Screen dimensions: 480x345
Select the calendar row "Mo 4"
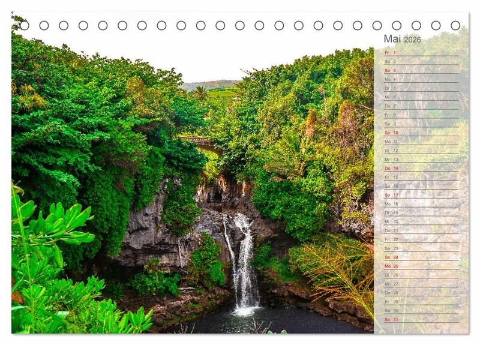421,79
